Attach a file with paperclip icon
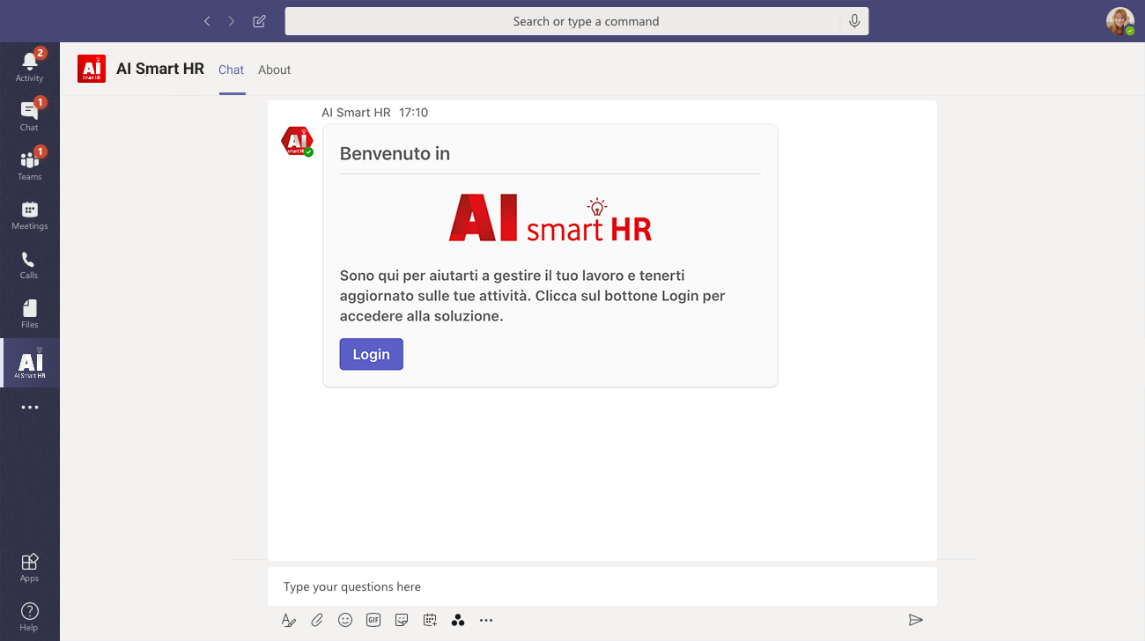The image size is (1145, 641). 317,620
